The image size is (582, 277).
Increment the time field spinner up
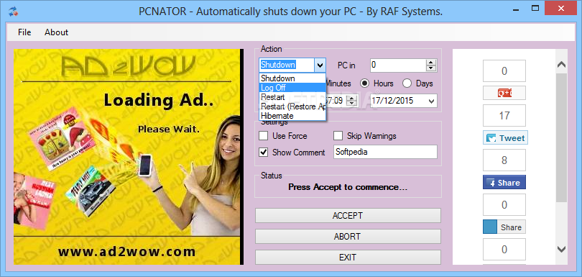pos(352,98)
